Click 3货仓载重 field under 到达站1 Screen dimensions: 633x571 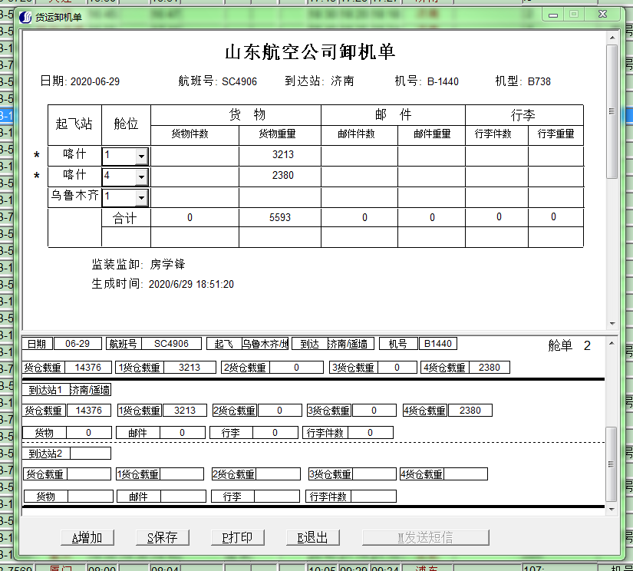click(x=374, y=411)
